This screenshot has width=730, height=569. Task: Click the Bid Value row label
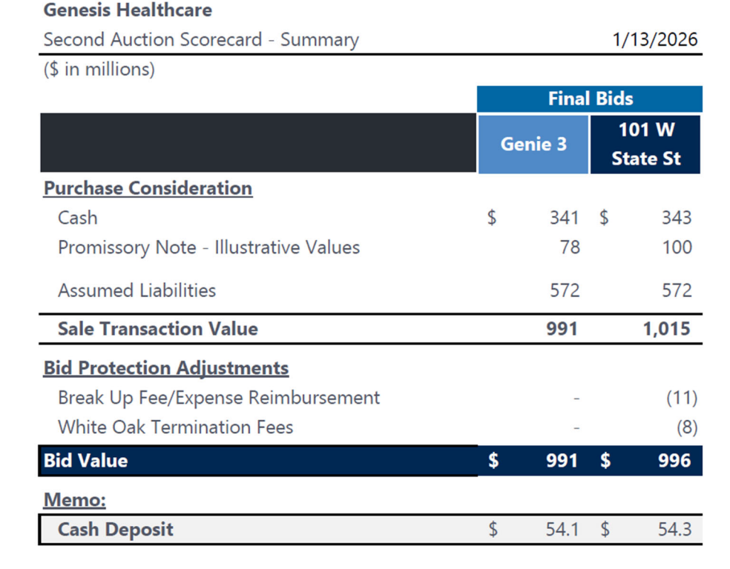(85, 461)
